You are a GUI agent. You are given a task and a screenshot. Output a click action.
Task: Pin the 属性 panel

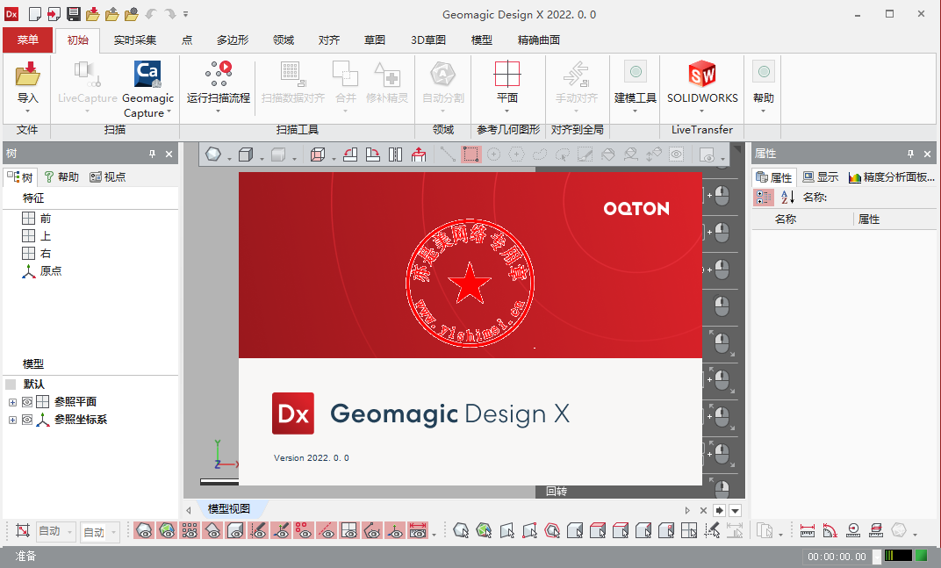point(910,155)
